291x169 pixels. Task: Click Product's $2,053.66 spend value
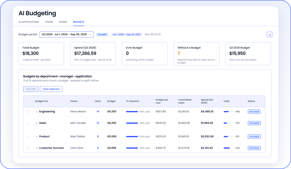[x=207, y=137]
